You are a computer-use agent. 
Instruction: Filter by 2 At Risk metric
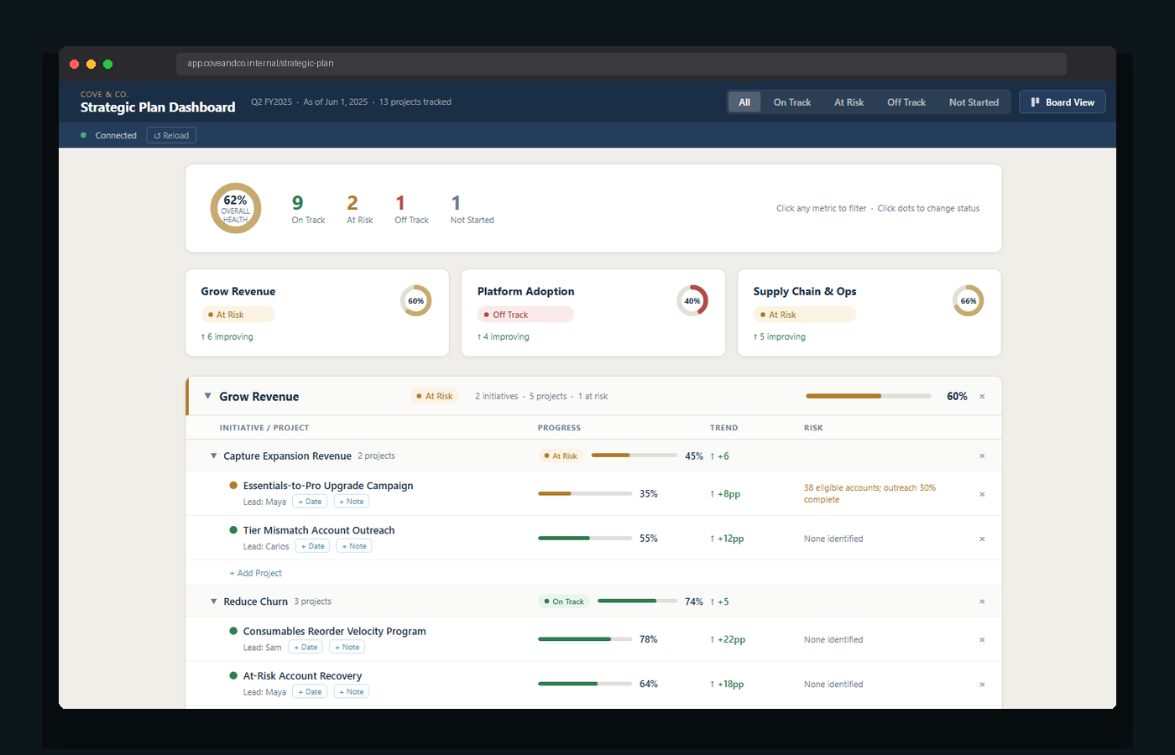click(x=359, y=209)
